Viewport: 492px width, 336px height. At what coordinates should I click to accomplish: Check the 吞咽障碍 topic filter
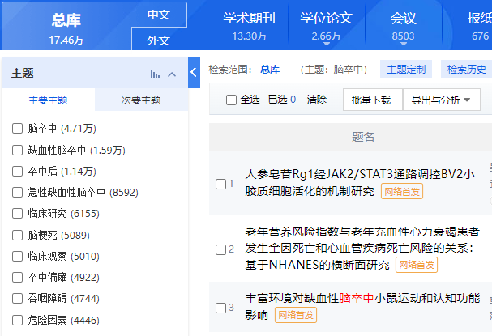pos(17,298)
